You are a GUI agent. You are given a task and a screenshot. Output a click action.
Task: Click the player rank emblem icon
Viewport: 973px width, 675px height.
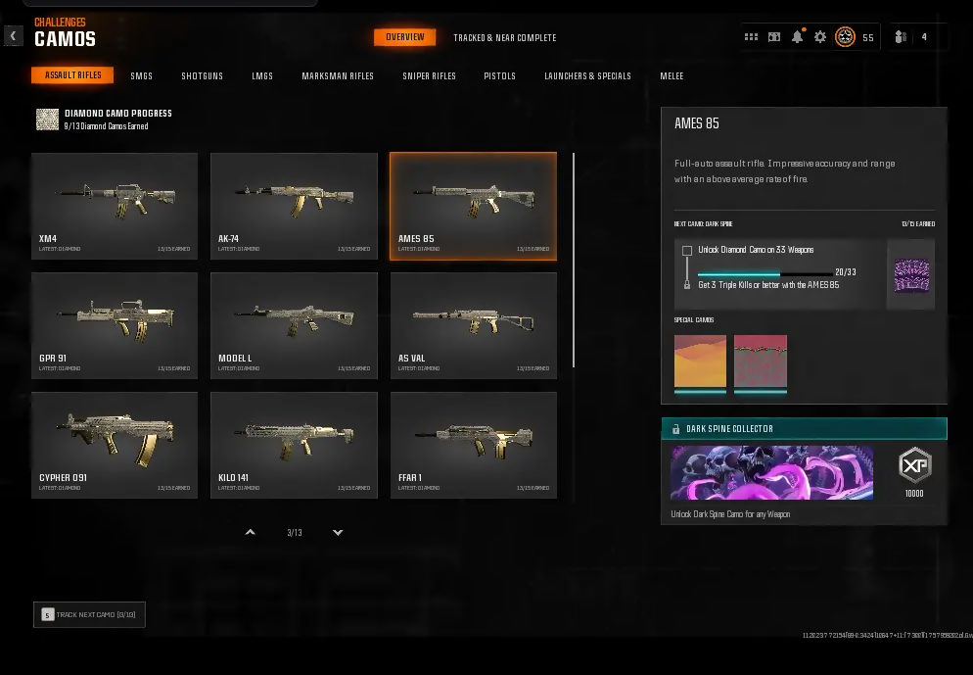(x=845, y=37)
